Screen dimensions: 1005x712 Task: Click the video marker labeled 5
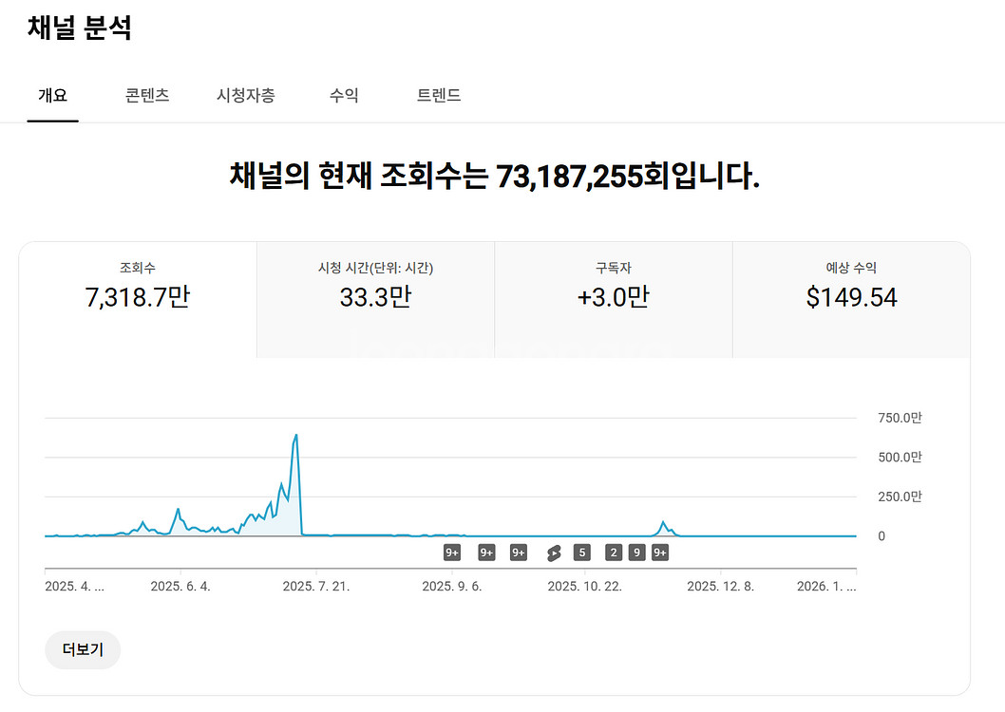point(581,553)
